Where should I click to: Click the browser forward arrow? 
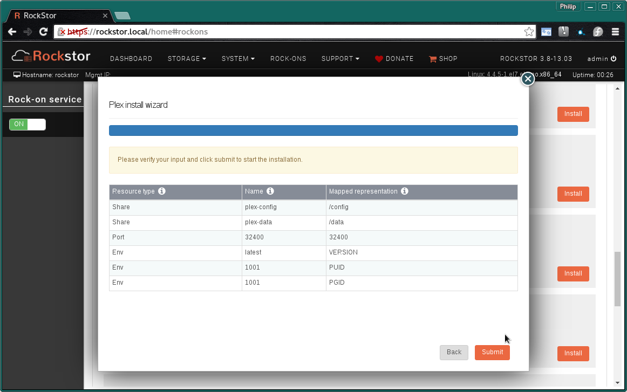click(x=28, y=32)
